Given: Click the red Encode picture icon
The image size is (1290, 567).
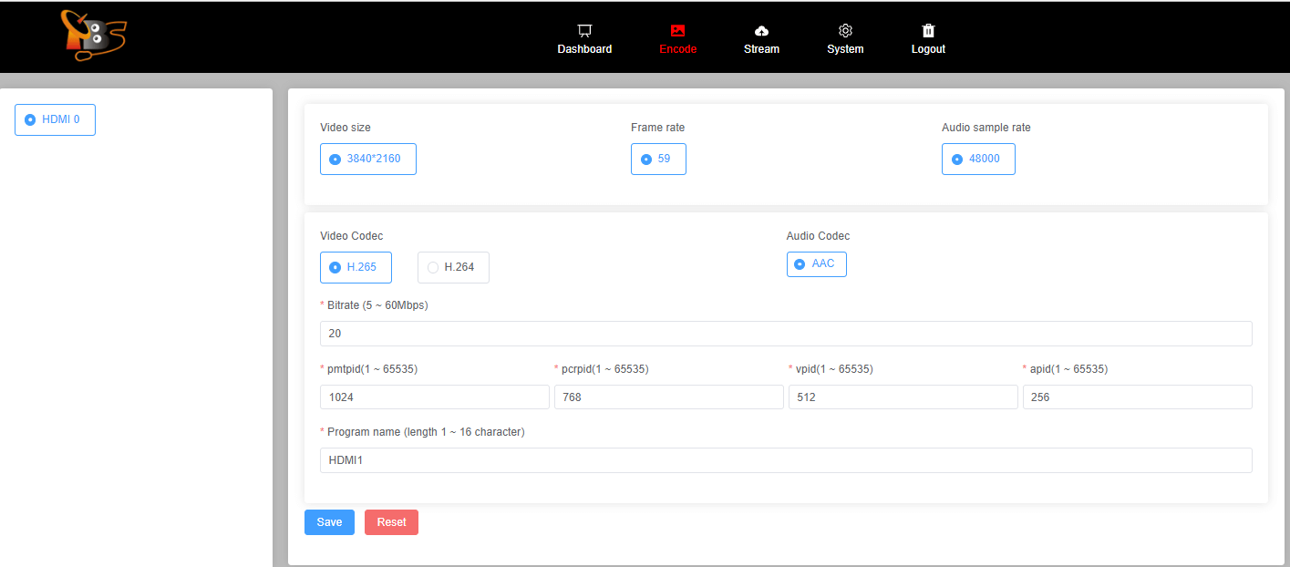Looking at the screenshot, I should pos(677,31).
